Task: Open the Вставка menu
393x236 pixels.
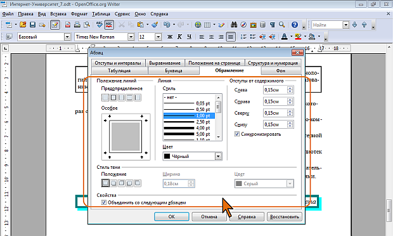Action: tap(58, 14)
